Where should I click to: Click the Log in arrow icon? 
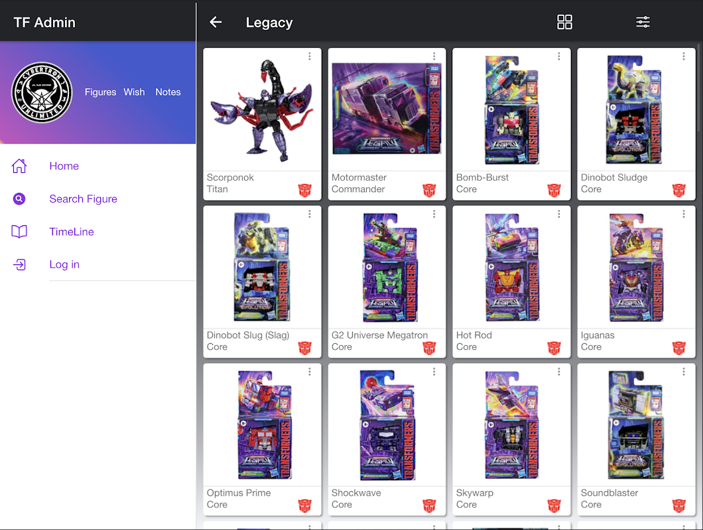click(19, 264)
